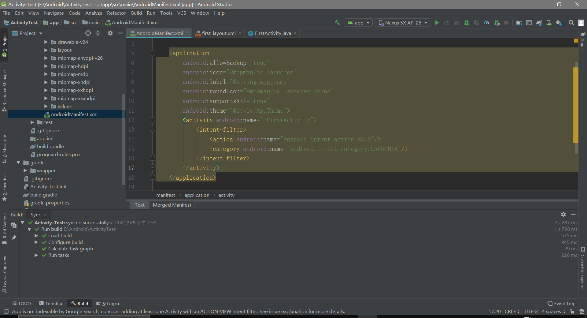Expand the drawable-v24 folder

click(x=46, y=42)
